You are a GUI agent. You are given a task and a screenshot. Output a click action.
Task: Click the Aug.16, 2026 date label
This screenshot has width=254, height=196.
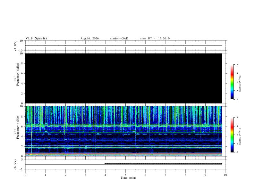(x=89, y=38)
